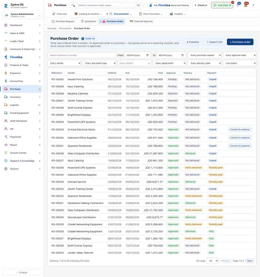Open the Catalog & Vendors menu

(x=88, y=14)
